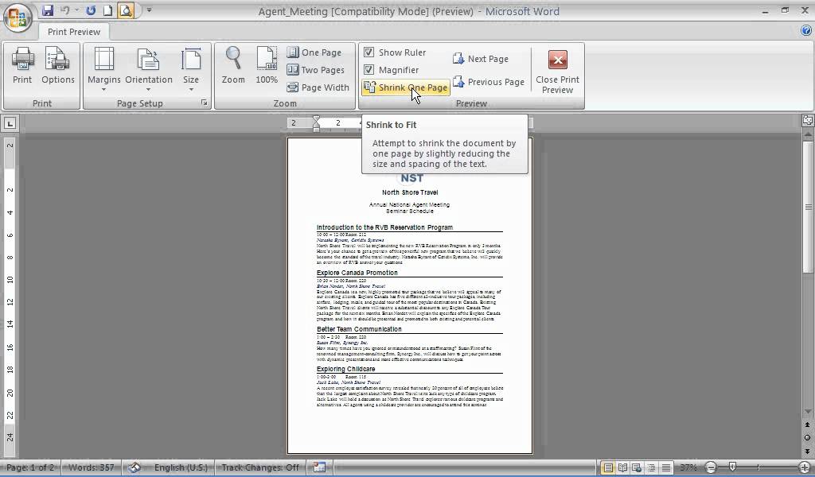Select the Print Preview ribbon tab
Image resolution: width=815 pixels, height=477 pixels.
click(x=74, y=32)
